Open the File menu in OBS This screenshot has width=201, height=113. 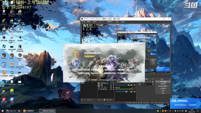click(83, 22)
